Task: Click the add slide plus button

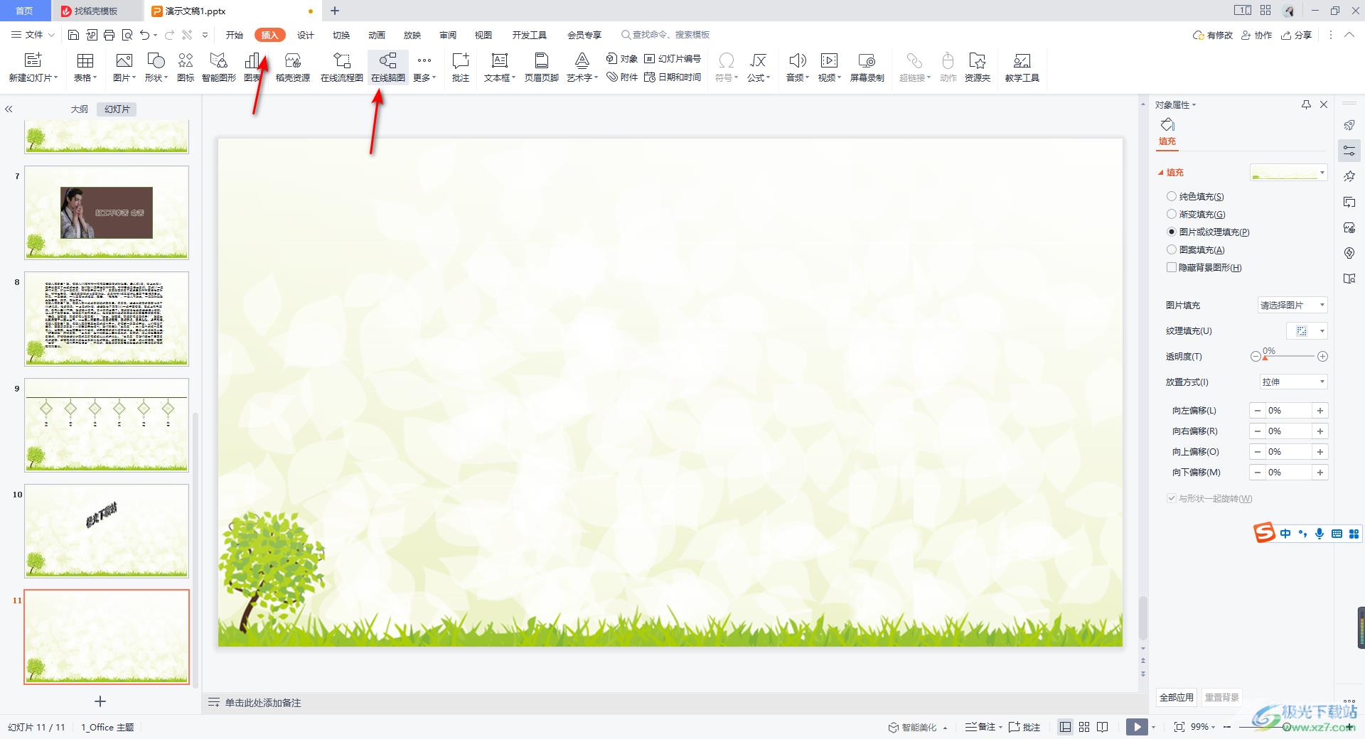Action: click(x=100, y=701)
